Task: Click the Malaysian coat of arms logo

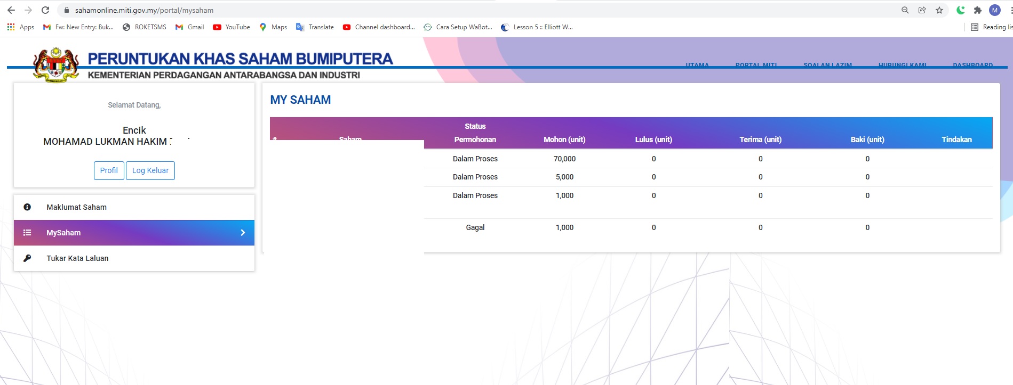Action: click(56, 64)
